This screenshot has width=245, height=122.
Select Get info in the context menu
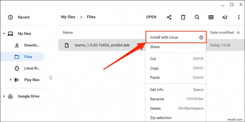pos(175,90)
